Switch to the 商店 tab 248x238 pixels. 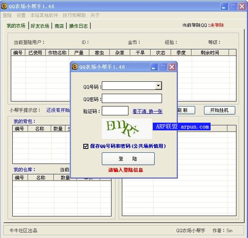(59, 26)
